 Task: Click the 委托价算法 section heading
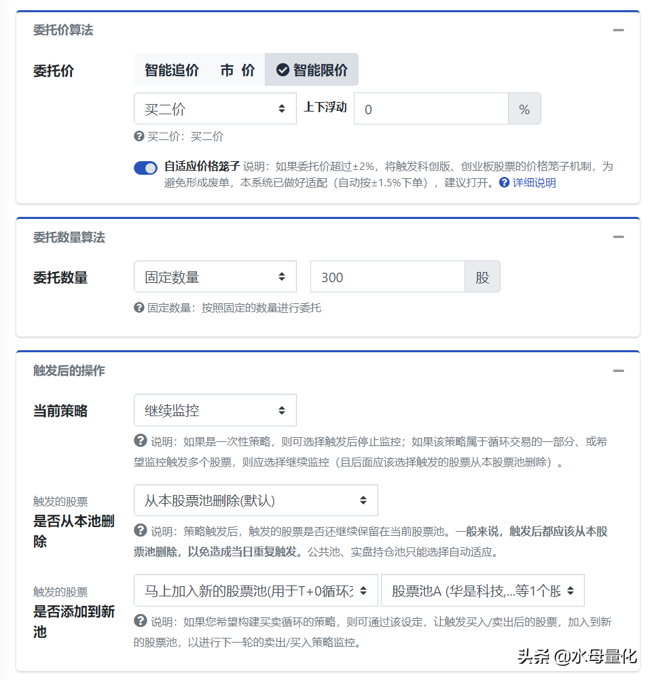[x=63, y=30]
